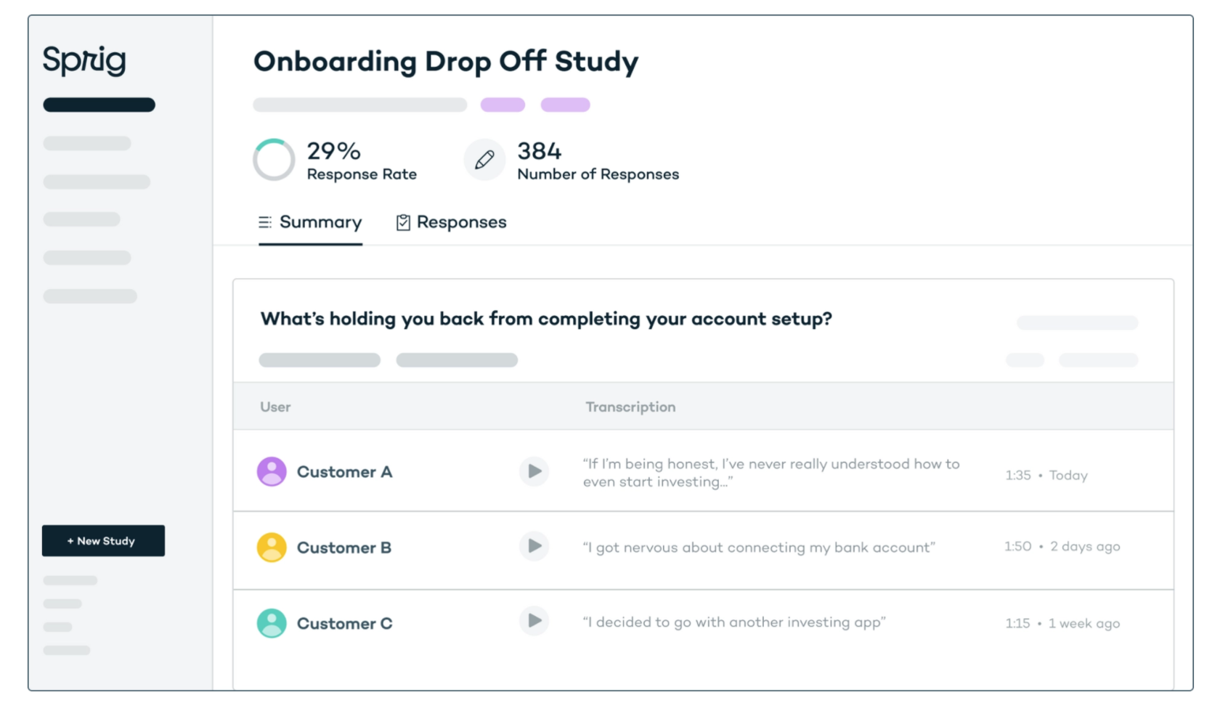Click Customer A's purple avatar icon

point(272,471)
